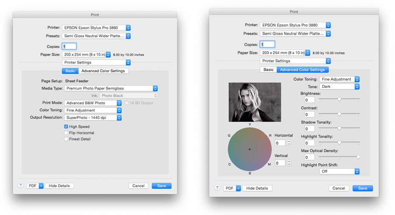
Task: Click the Horizontal value stepper arrows
Action: coord(289,143)
